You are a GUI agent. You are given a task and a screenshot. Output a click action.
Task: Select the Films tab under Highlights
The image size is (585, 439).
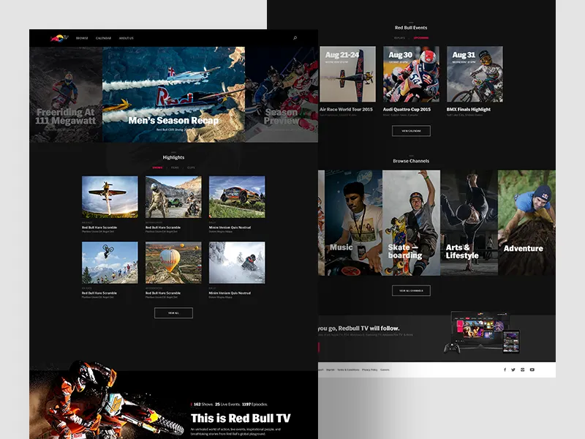pos(175,168)
